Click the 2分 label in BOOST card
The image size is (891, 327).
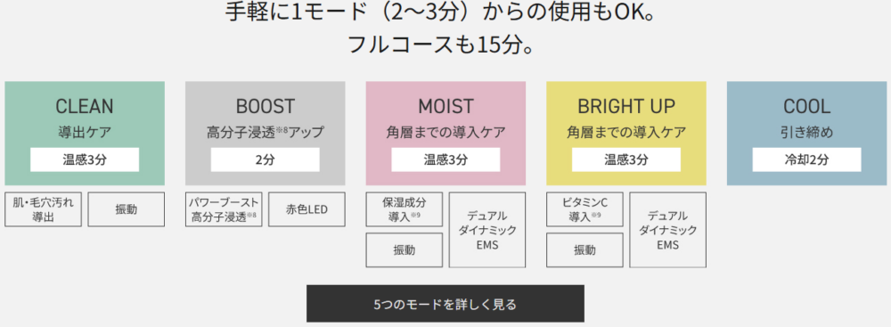265,159
